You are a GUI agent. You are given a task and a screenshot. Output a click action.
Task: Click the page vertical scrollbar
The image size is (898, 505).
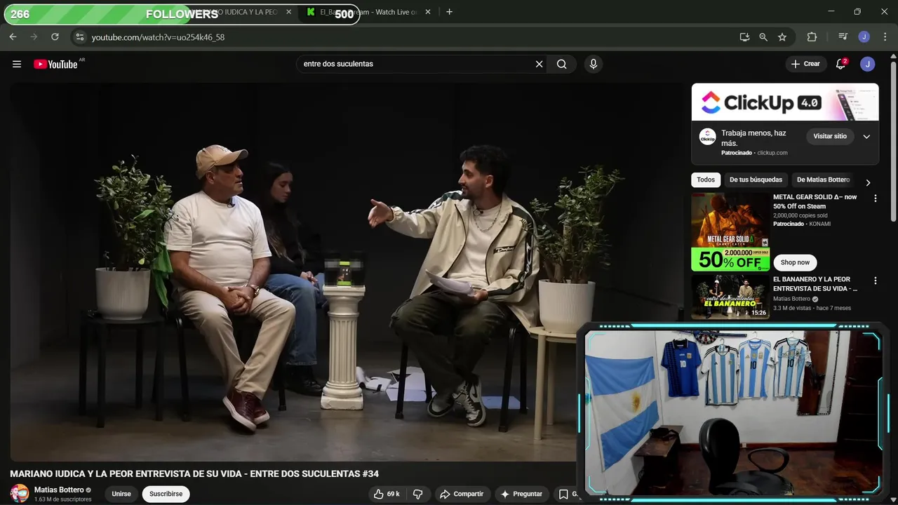[893, 140]
